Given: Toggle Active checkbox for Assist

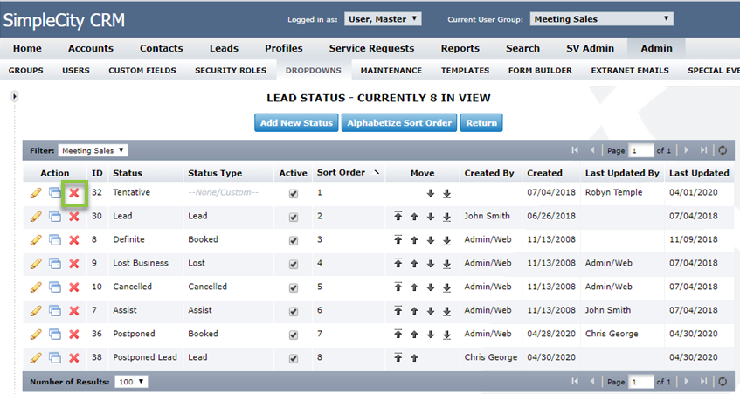Looking at the screenshot, I should tap(294, 311).
